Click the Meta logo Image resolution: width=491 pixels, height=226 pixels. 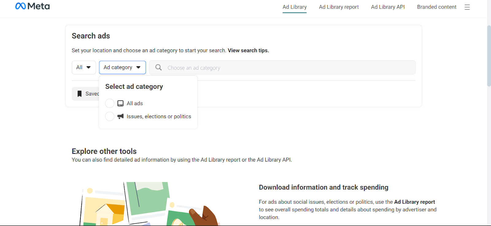[32, 6]
